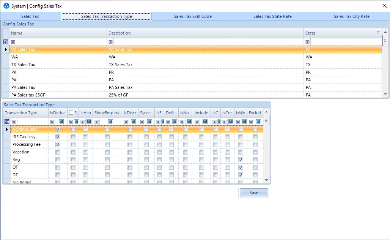The height and width of the screenshot is (240, 390).
Task: Click the top grid's scroll-up arrow
Action: [x=385, y=32]
